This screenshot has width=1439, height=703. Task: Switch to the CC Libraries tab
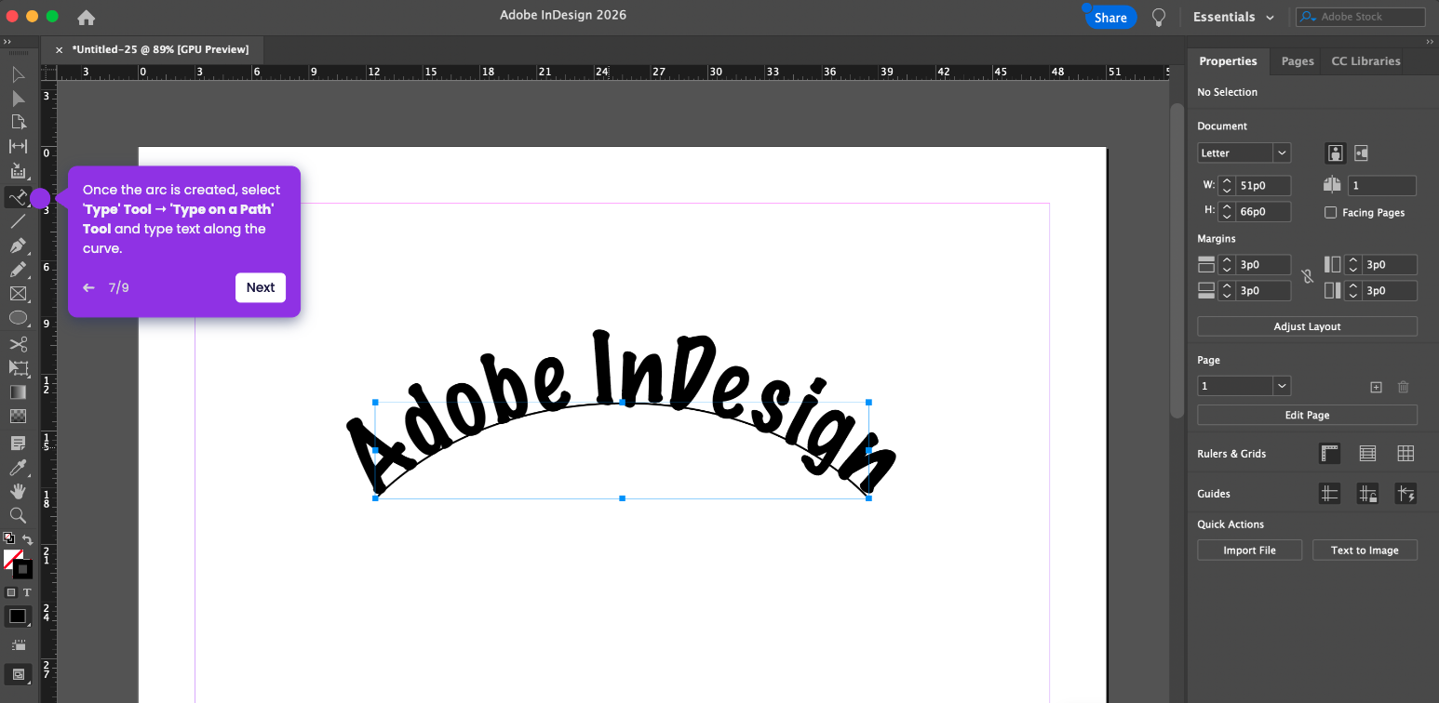click(1365, 61)
